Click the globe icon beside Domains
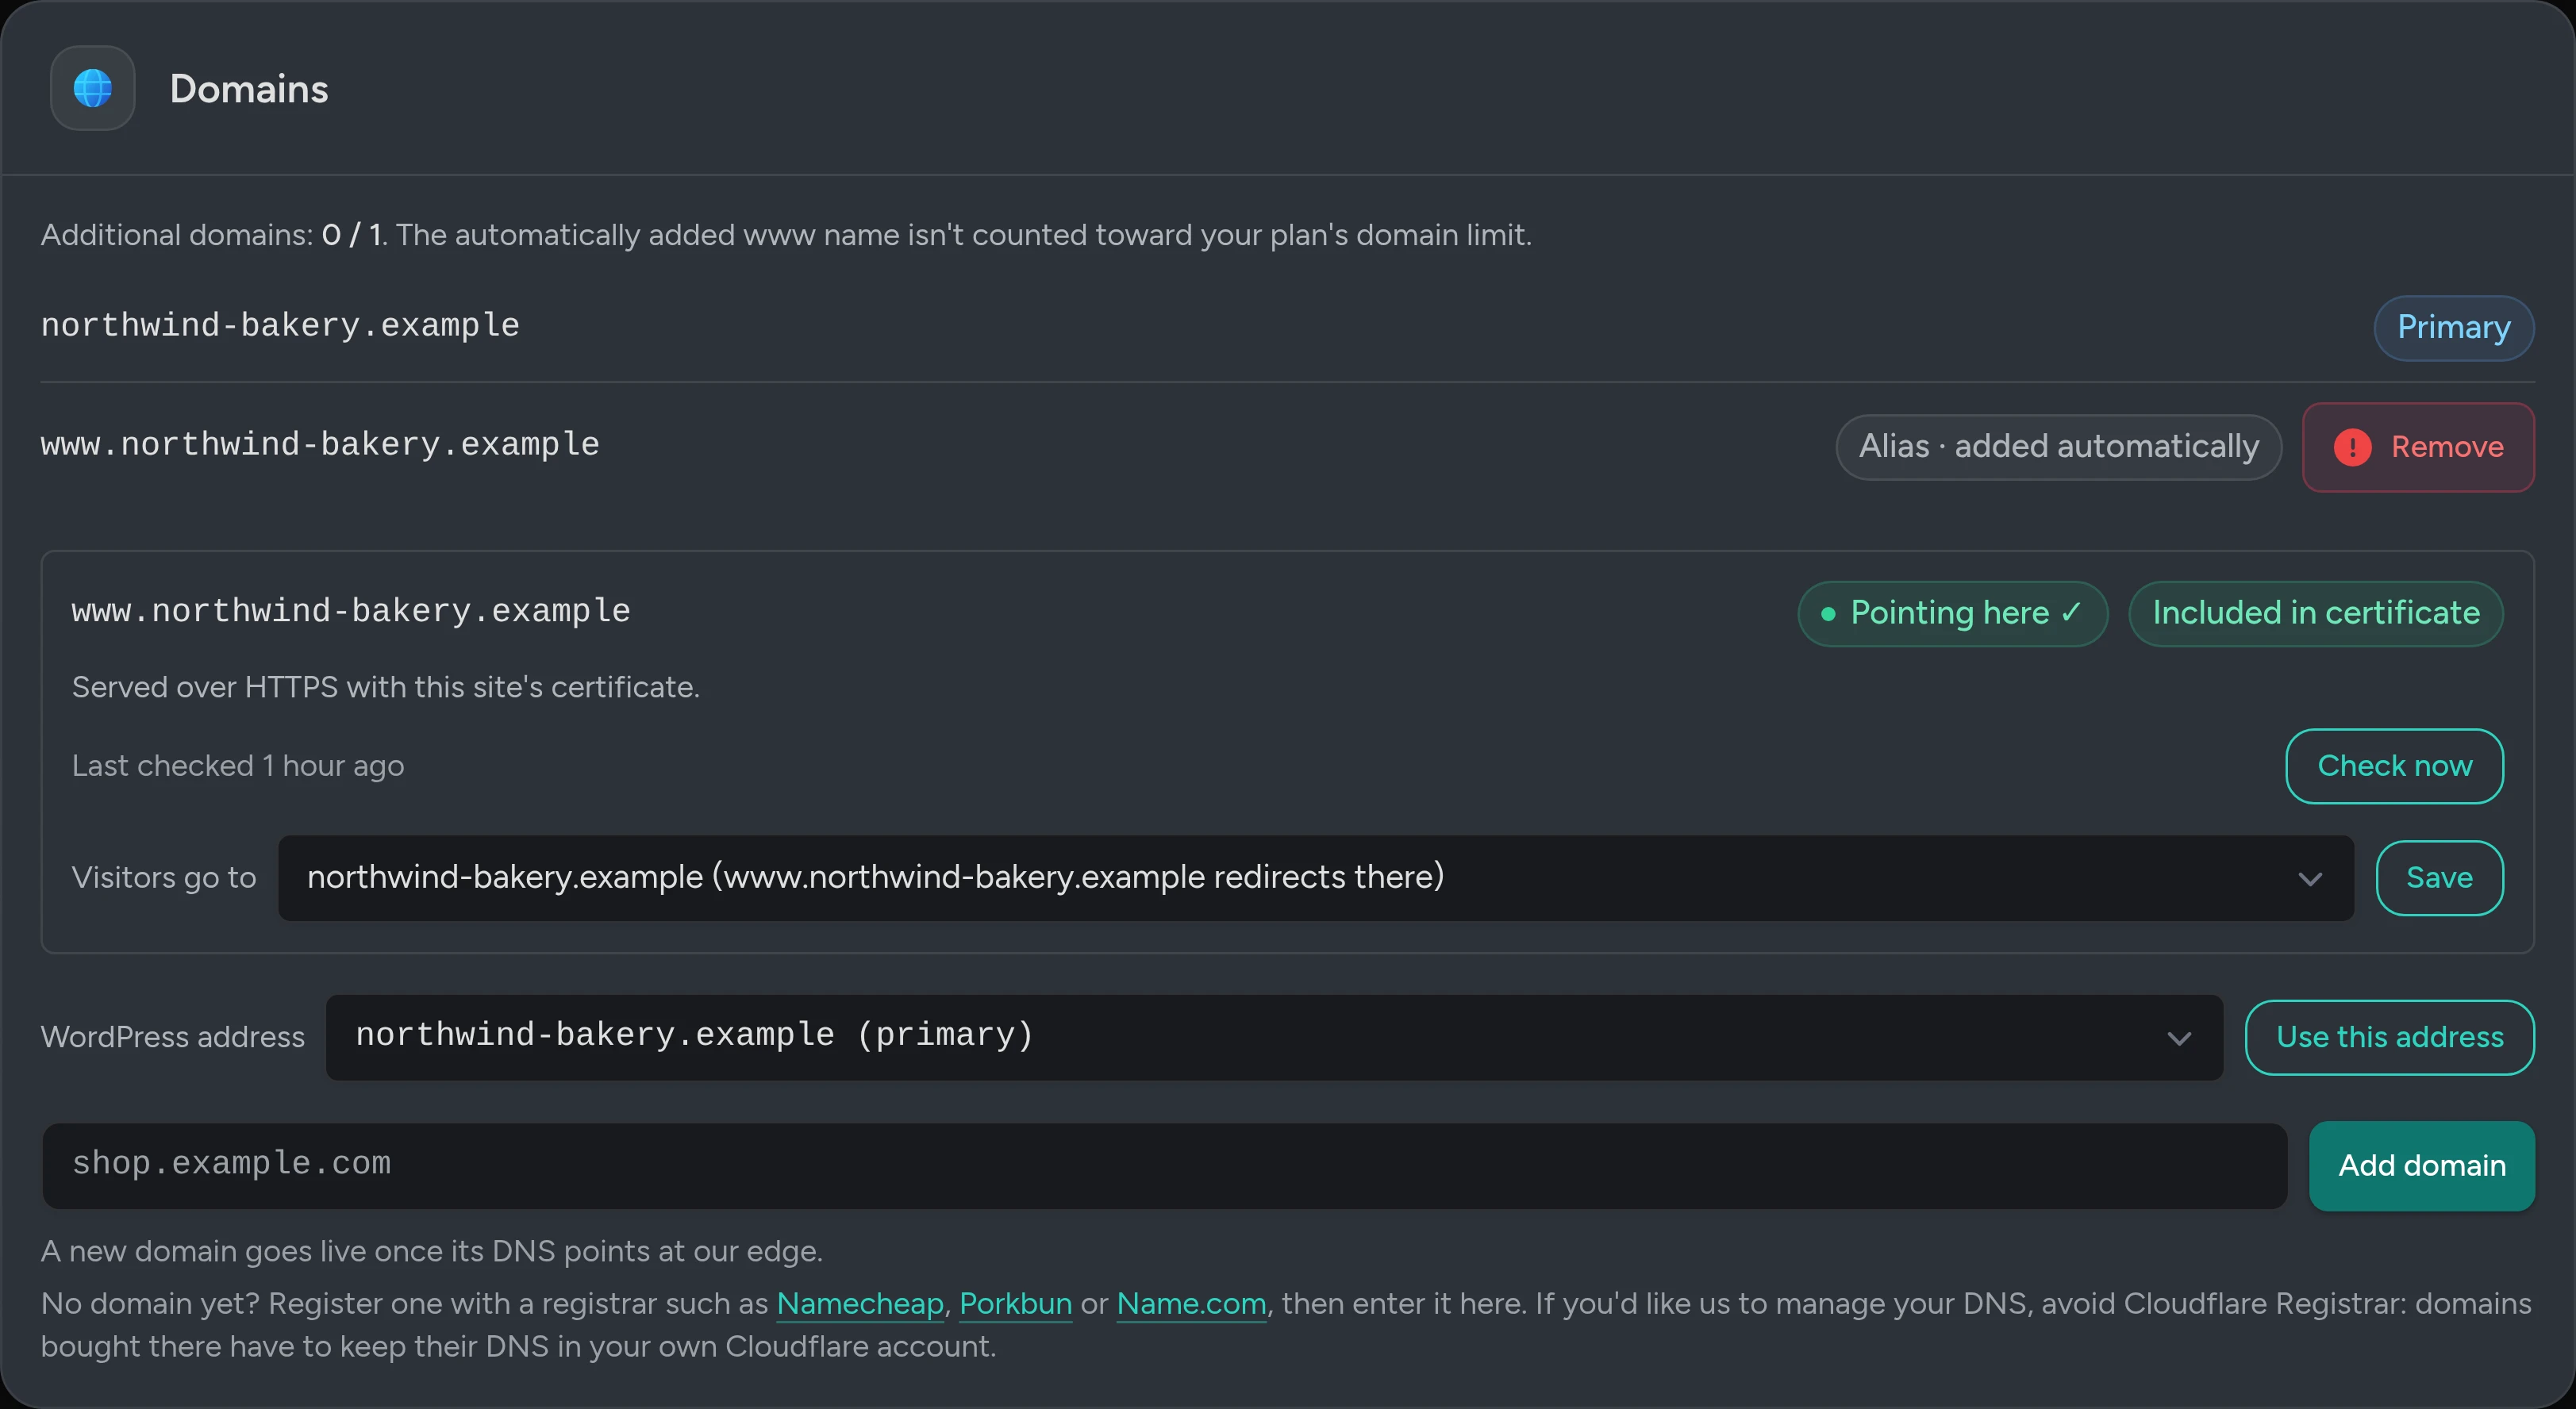2576x1409 pixels. (x=92, y=88)
